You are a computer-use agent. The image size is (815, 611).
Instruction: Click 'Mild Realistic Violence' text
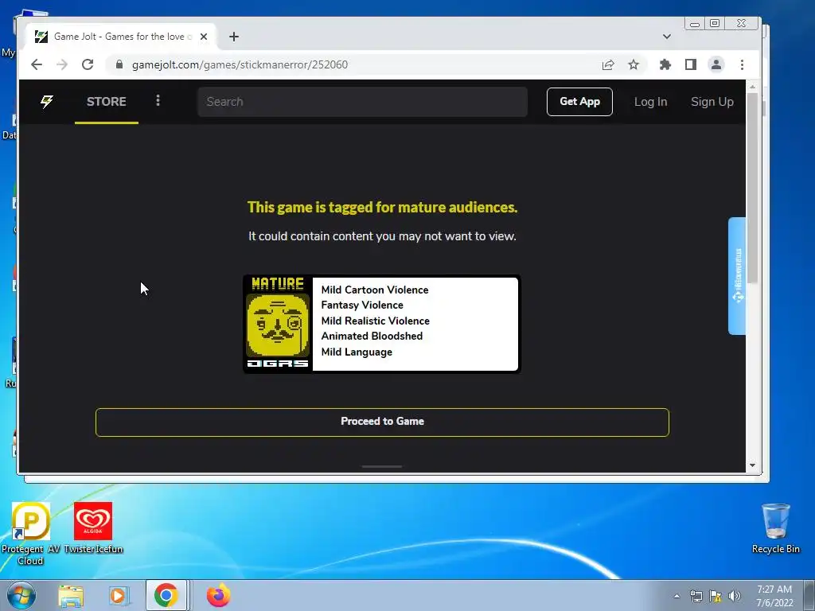pyautogui.click(x=376, y=321)
